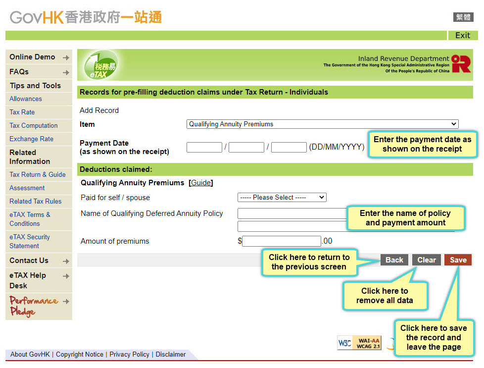Expand the Performance Pledge plus icon

coord(66,301)
